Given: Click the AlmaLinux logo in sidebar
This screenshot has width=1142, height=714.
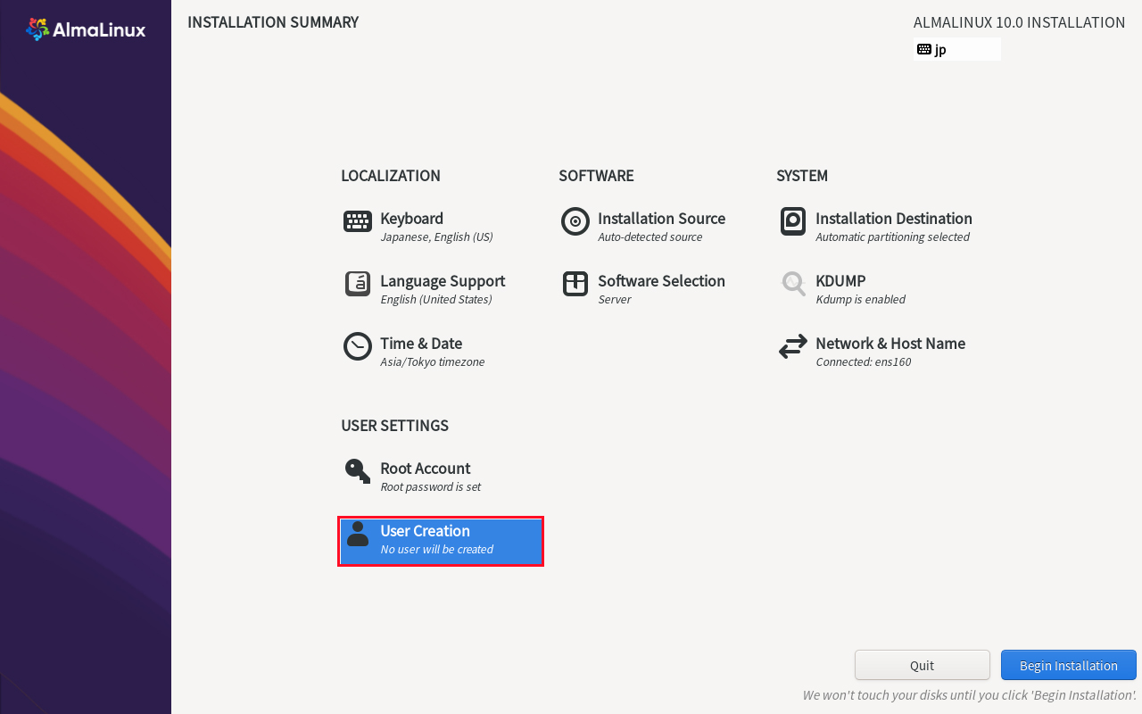Looking at the screenshot, I should (x=86, y=29).
